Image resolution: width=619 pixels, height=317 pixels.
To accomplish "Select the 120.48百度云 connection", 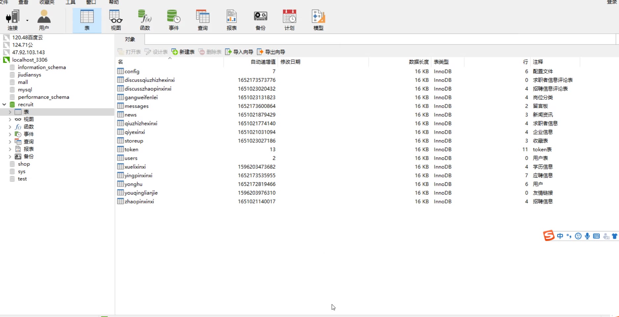I will 27,37.
